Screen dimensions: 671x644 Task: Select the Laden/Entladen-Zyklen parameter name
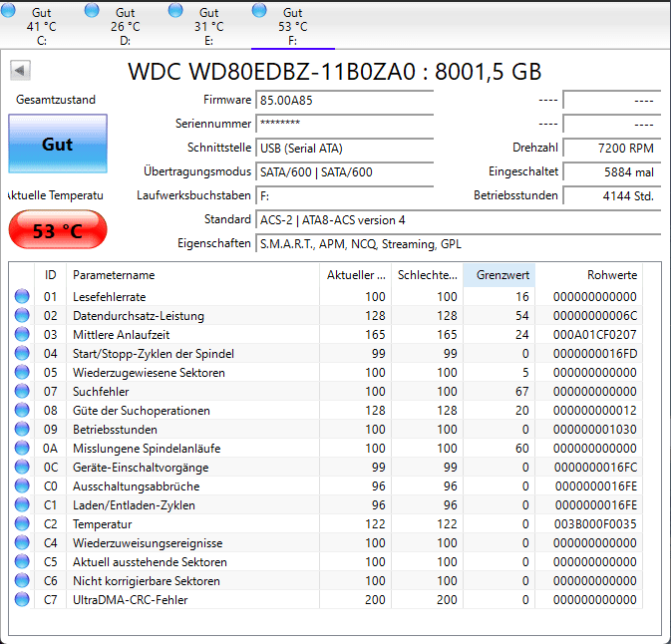click(134, 504)
